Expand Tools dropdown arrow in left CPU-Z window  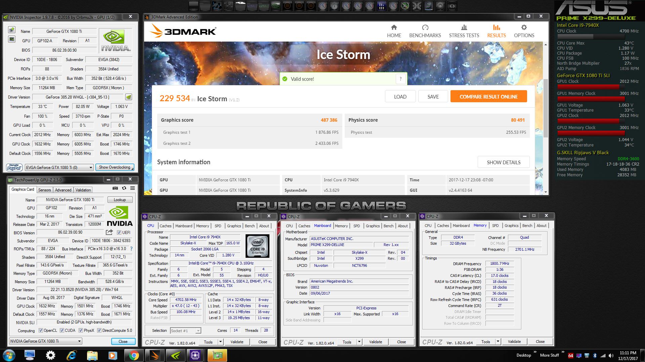(x=220, y=342)
